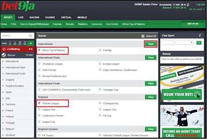Viewport: 207px width, 139px height.
Task: Select the '72 hrs' time filter
Action: point(25,43)
